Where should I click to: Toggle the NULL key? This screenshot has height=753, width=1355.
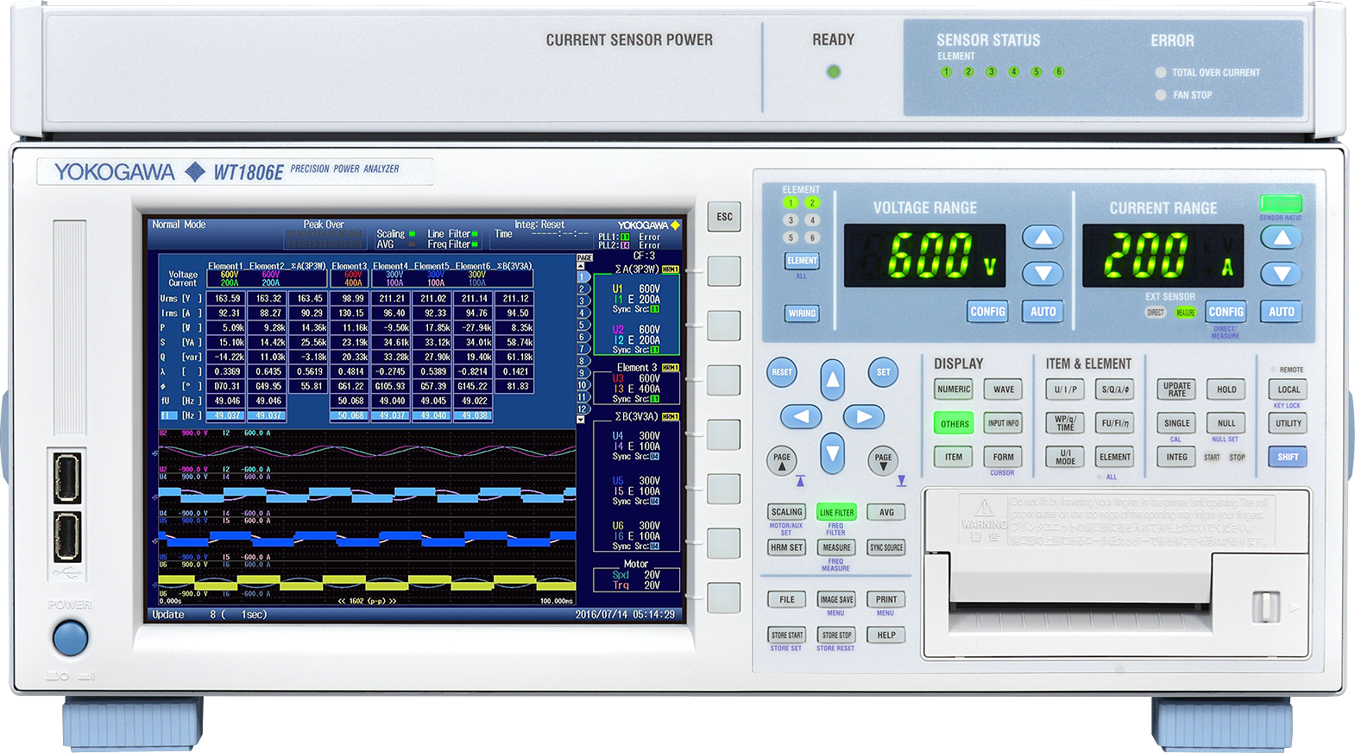(1226, 423)
